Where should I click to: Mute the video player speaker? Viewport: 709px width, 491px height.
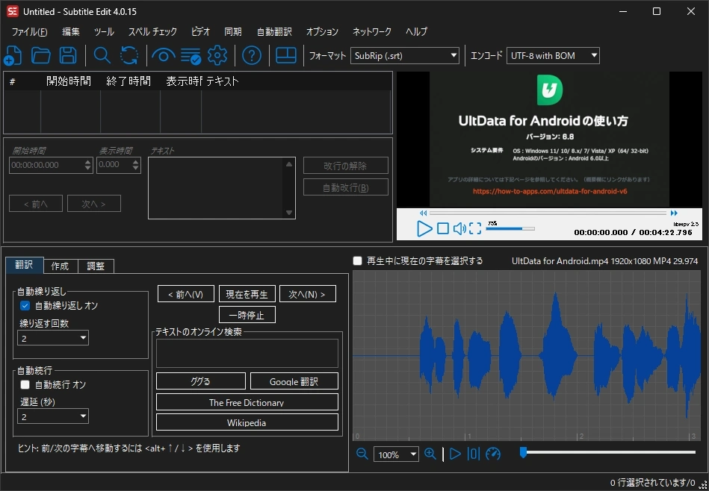click(x=459, y=228)
